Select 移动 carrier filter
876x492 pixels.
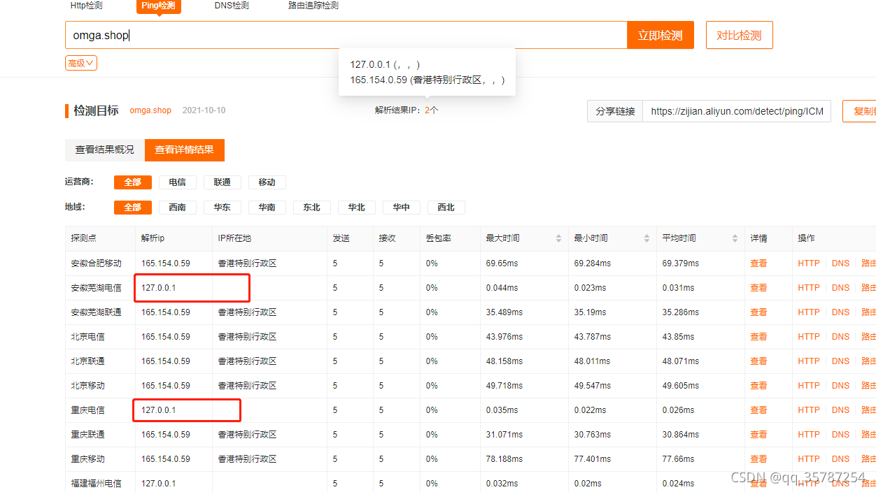(267, 182)
